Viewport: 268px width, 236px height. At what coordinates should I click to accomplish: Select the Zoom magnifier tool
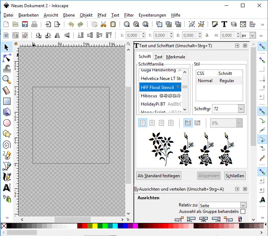[7, 79]
